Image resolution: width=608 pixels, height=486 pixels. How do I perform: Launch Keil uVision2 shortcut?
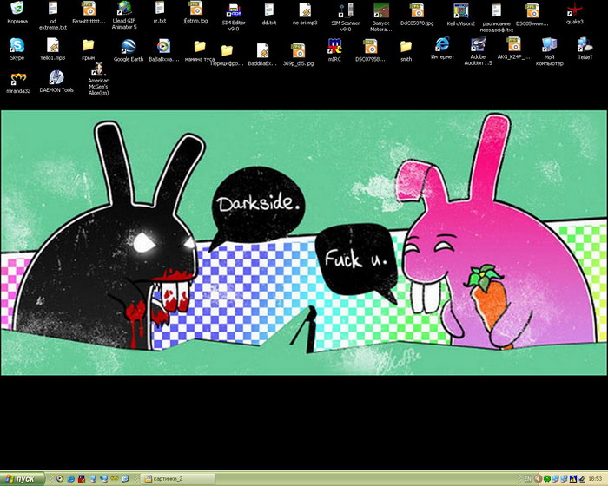click(460, 16)
